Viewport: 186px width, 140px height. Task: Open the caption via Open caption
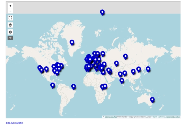coord(158,117)
